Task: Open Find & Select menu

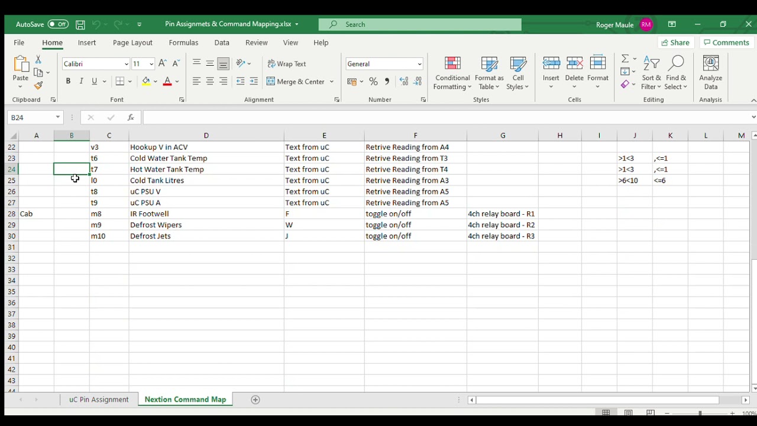Action: coord(676,73)
